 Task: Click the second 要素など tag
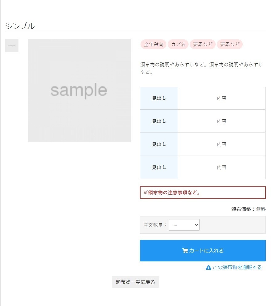[230, 44]
